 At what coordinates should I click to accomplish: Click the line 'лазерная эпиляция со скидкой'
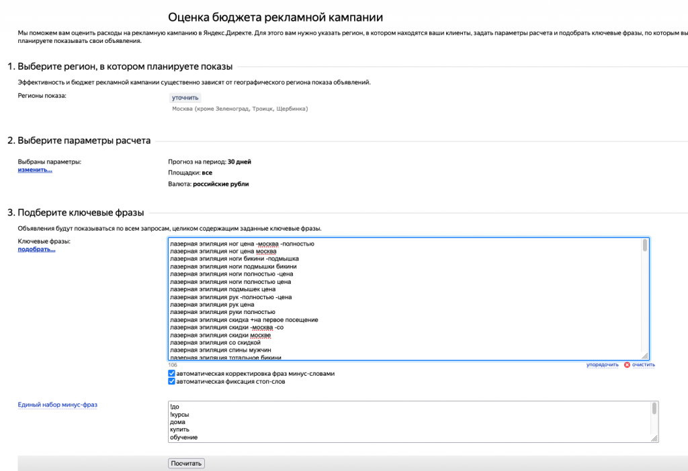[215, 343]
